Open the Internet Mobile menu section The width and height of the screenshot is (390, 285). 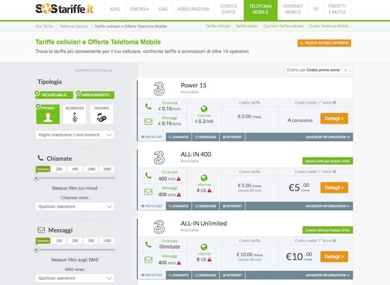(293, 9)
